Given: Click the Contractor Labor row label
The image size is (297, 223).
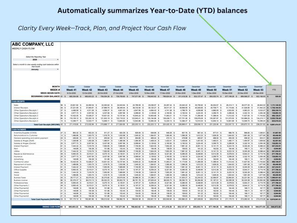Looking at the screenshot, I should click(21, 162).
